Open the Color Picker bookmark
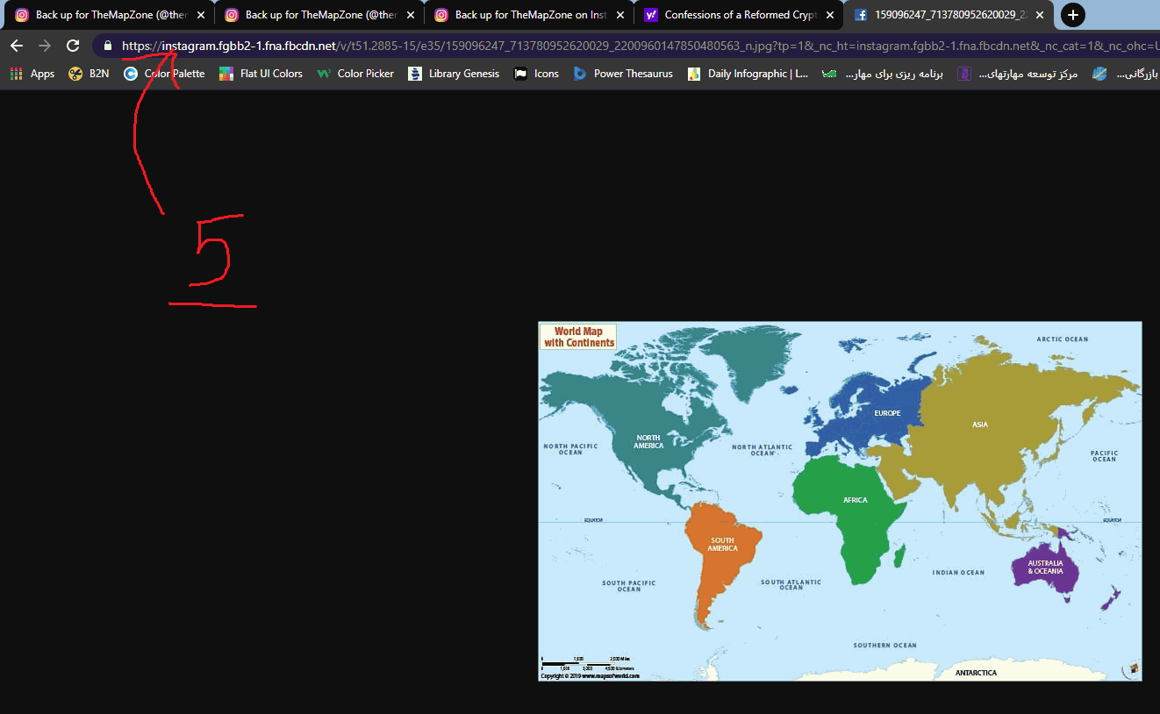The height and width of the screenshot is (714, 1160). coord(355,74)
